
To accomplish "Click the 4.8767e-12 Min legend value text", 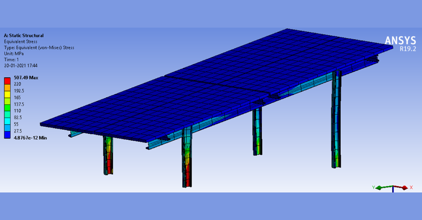I will coord(31,137).
